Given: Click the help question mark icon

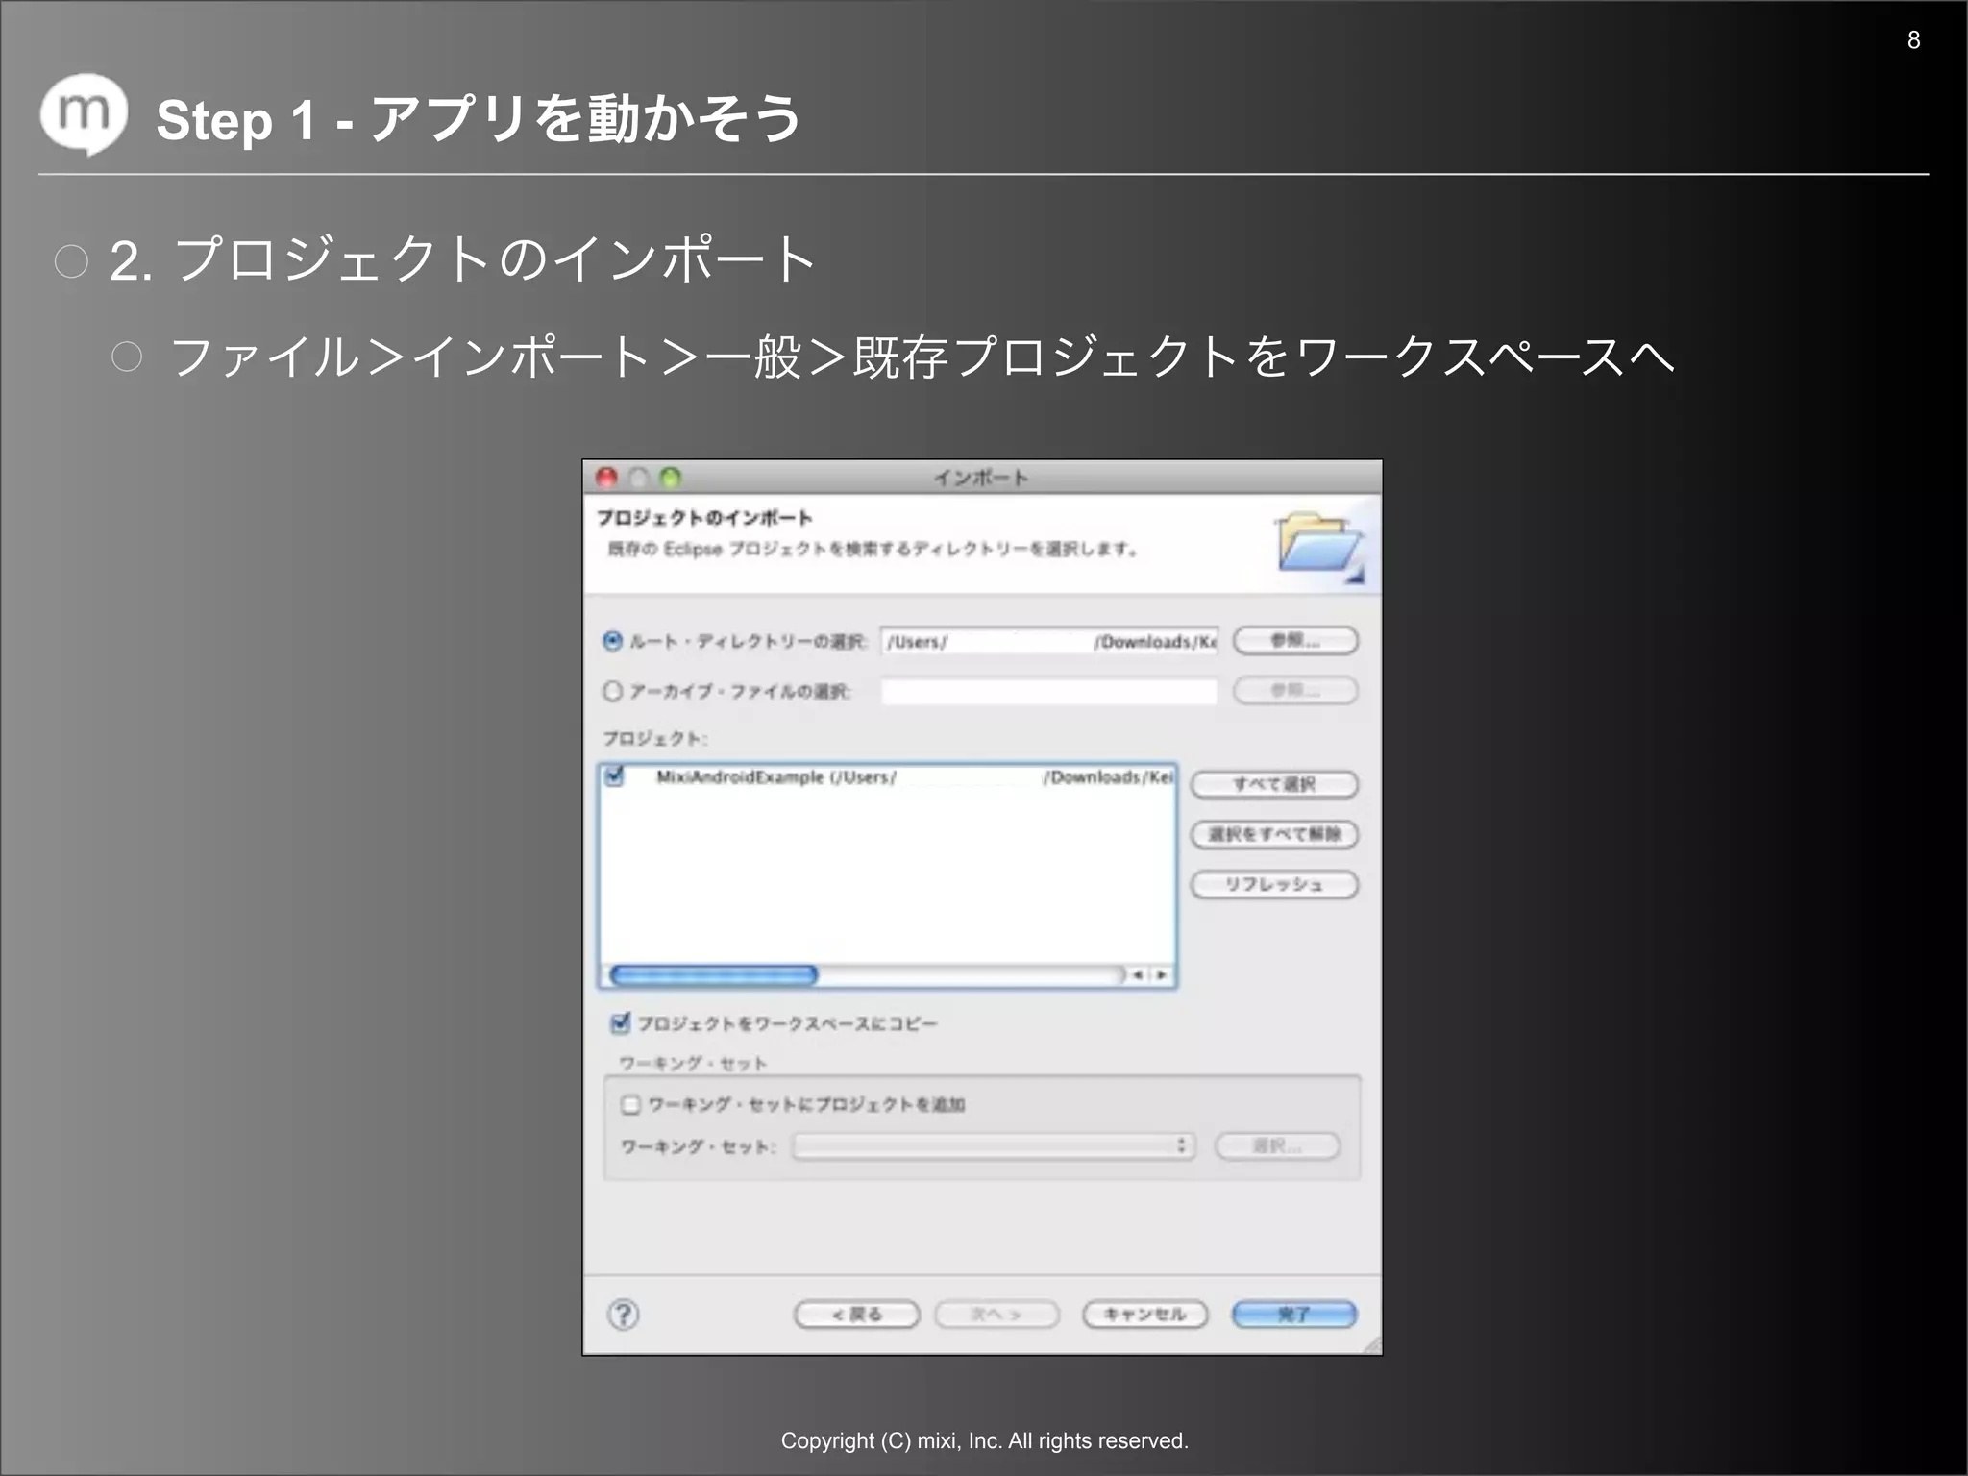Looking at the screenshot, I should click(624, 1314).
